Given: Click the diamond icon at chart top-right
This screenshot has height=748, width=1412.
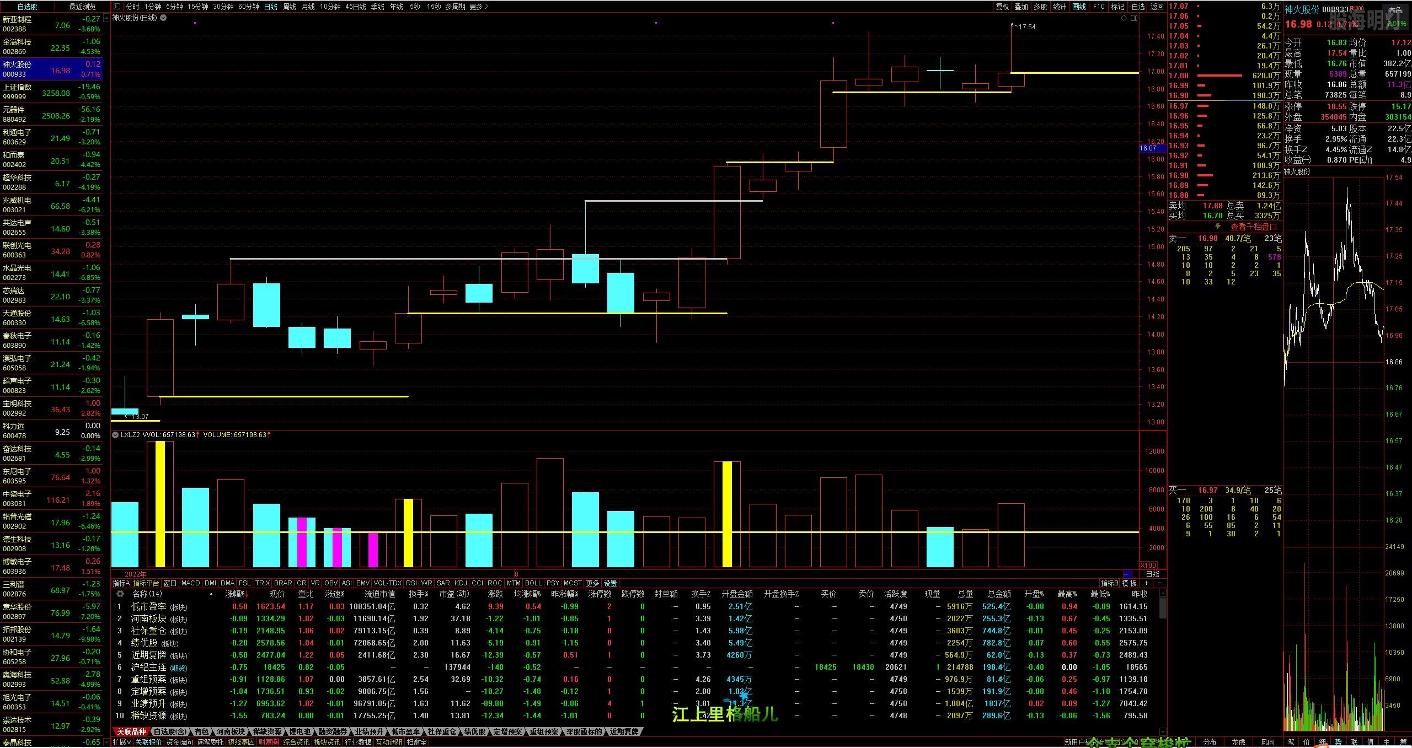Looking at the screenshot, I should click(1124, 18).
